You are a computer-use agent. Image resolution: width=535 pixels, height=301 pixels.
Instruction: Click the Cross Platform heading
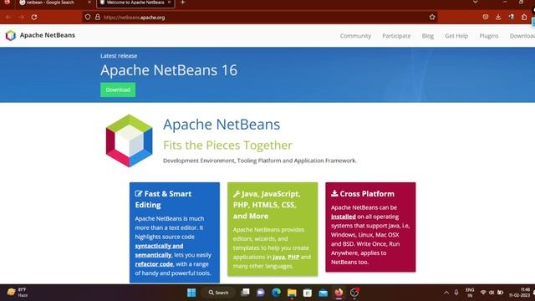363,193
